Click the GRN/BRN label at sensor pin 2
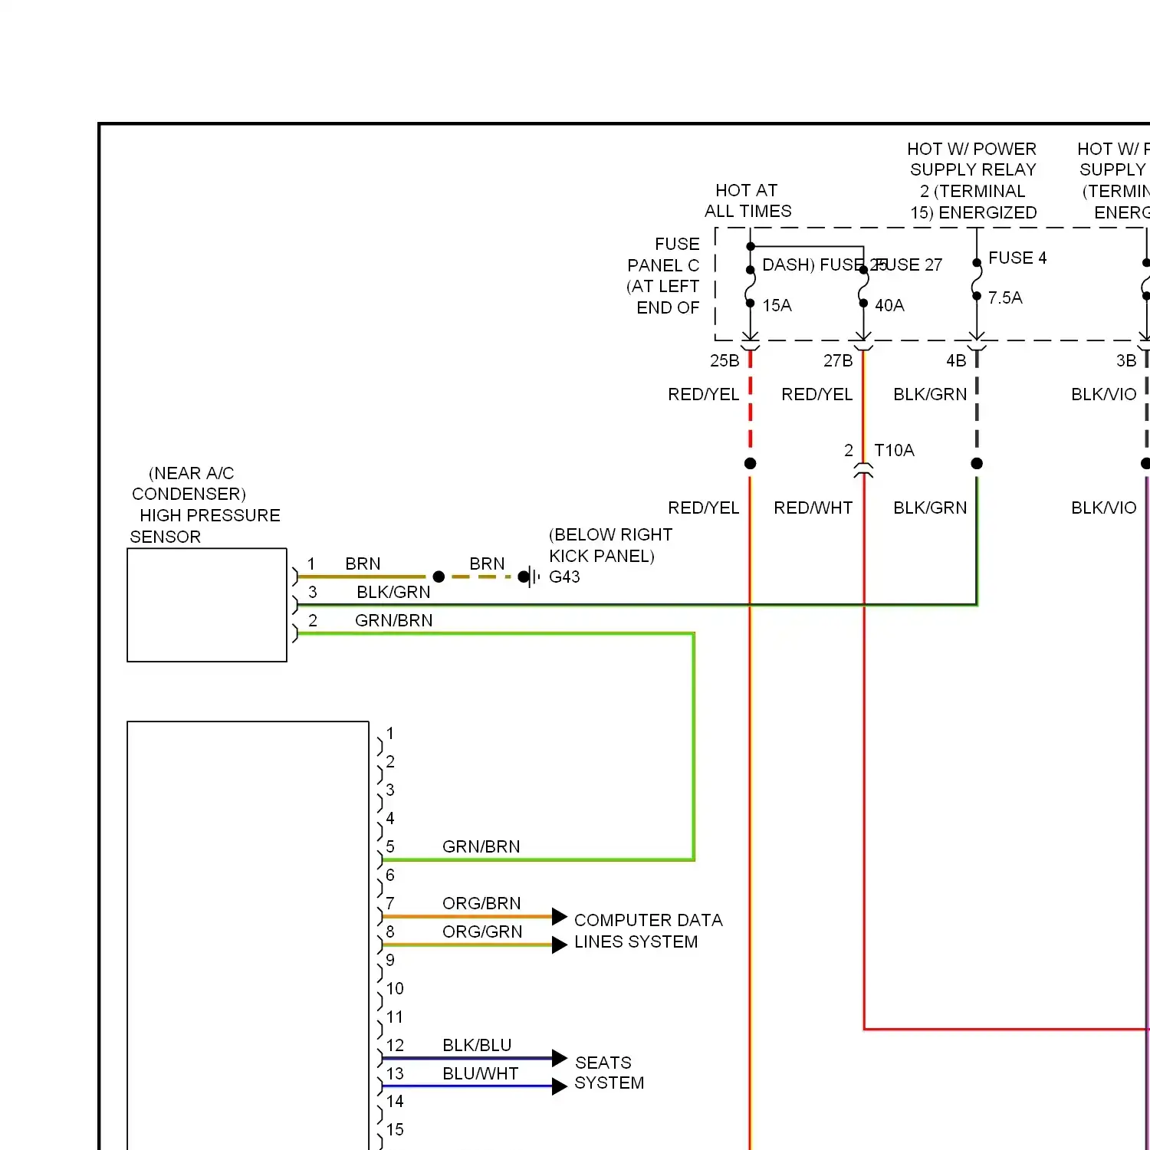Image resolution: width=1150 pixels, height=1150 pixels. tap(394, 620)
